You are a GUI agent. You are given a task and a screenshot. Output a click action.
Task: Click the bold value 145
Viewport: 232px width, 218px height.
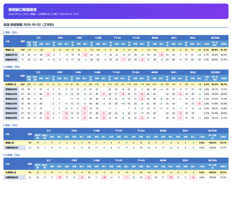tap(23, 50)
